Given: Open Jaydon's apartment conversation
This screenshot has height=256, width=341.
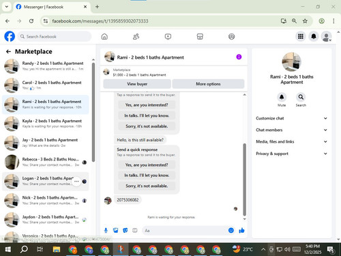Looking at the screenshot, I should pyautogui.click(x=46, y=220).
